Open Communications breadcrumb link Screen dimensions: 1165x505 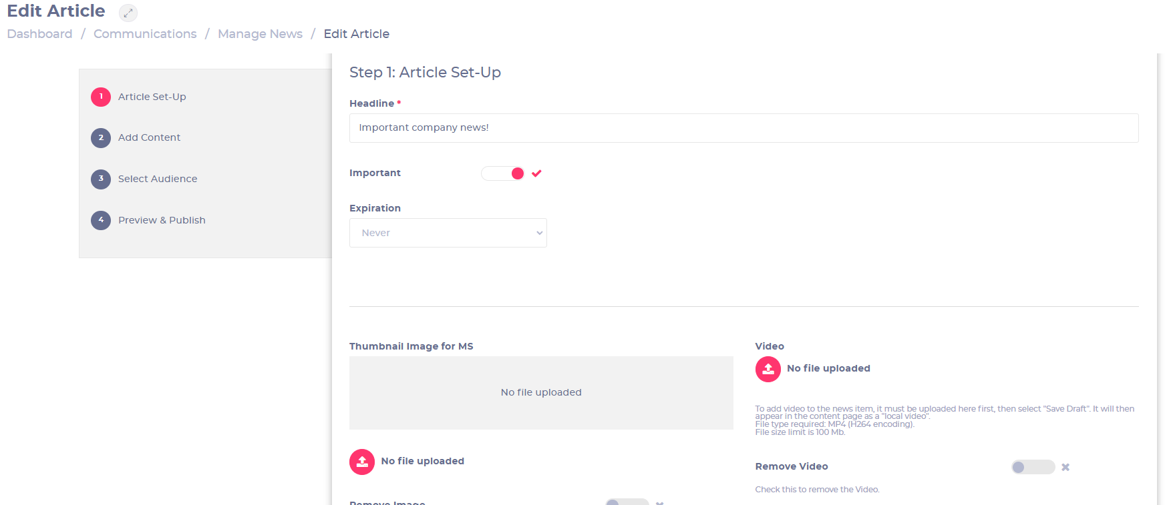point(145,34)
